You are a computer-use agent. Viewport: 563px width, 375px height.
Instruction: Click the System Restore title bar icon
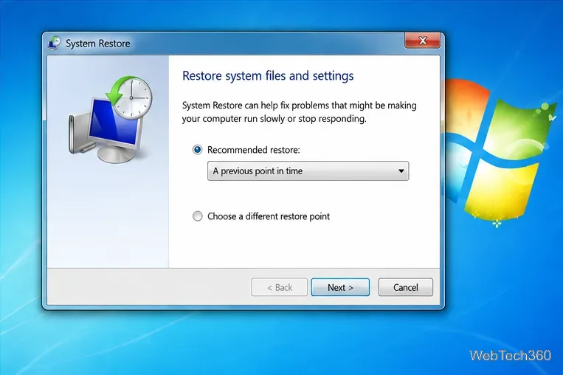[x=54, y=43]
